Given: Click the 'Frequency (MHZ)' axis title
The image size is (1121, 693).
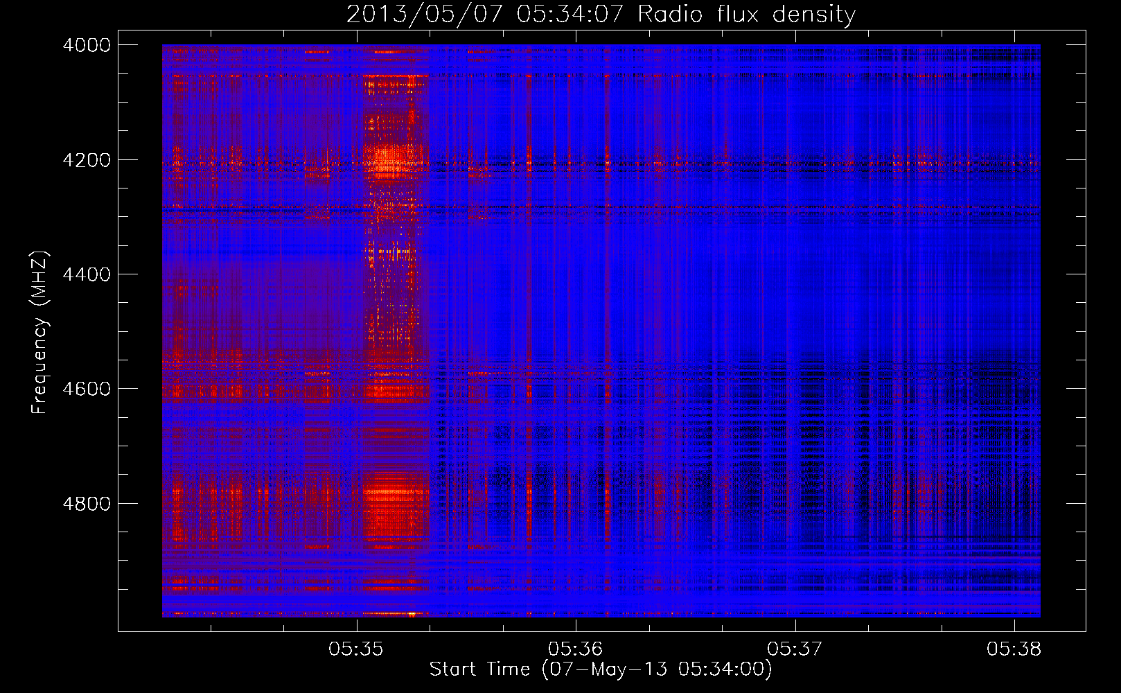Looking at the screenshot, I should click(x=40, y=332).
